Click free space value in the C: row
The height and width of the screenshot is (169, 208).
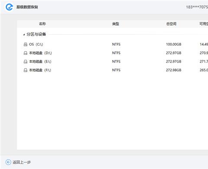[x=204, y=44]
